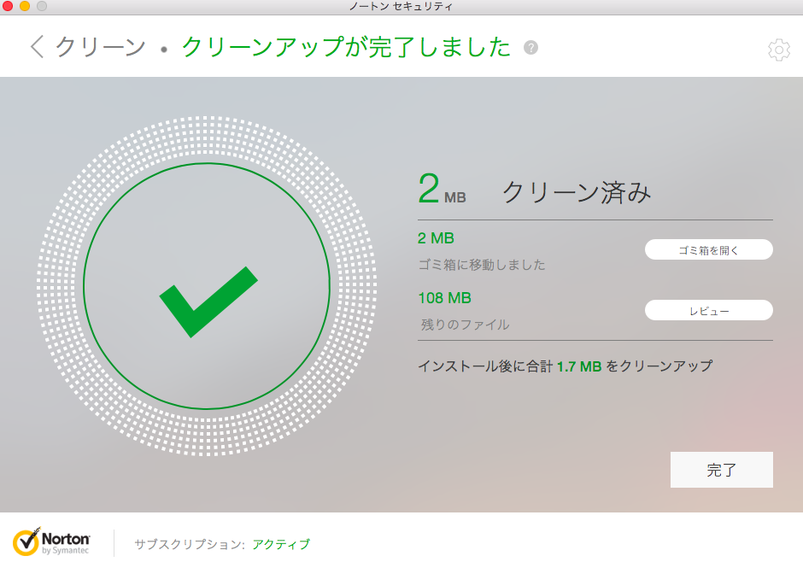803x562 pixels.
Task: Click the back arrow chevron
Action: [x=37, y=47]
